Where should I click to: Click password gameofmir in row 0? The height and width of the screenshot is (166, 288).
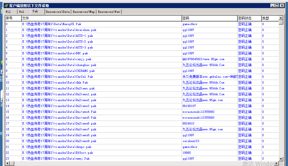(x=190, y=24)
